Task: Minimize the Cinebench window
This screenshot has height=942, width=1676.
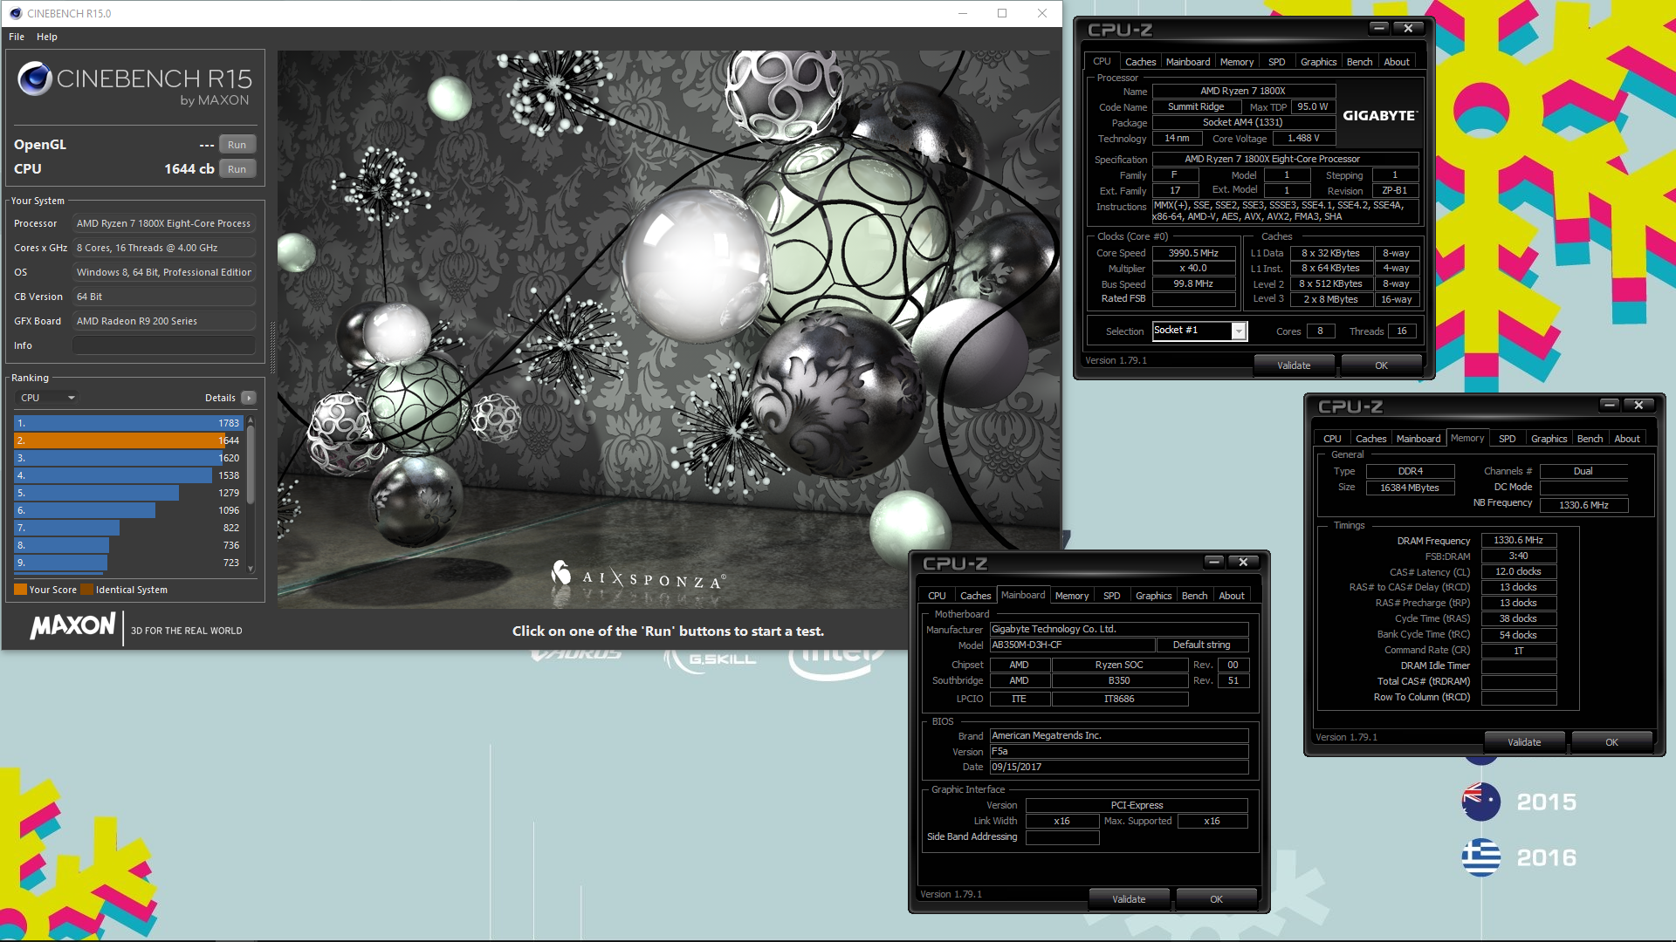Action: (963, 13)
